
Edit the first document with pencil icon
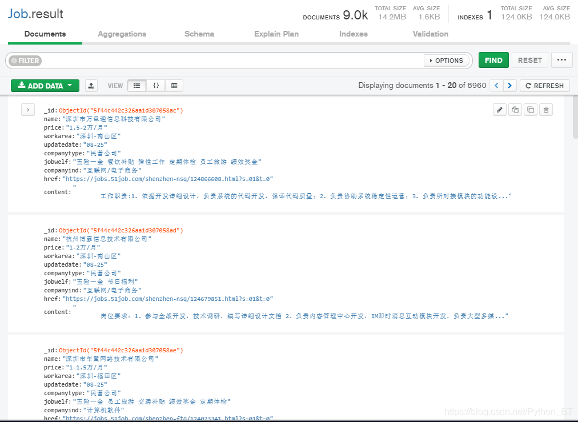coord(500,110)
